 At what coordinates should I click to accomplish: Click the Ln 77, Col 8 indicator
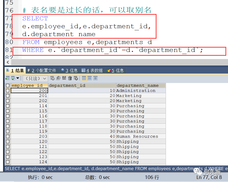[x=209, y=177]
